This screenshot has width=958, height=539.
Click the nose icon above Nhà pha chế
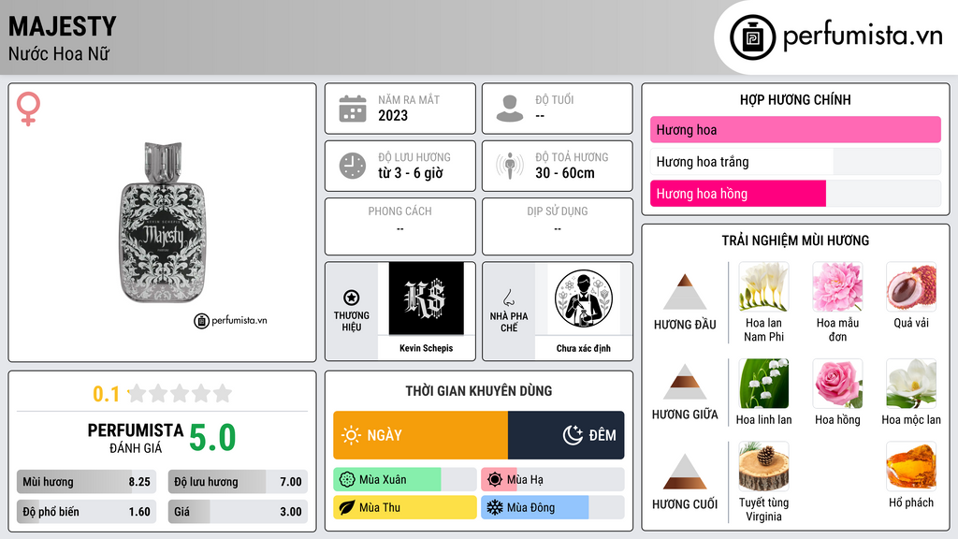(x=508, y=298)
